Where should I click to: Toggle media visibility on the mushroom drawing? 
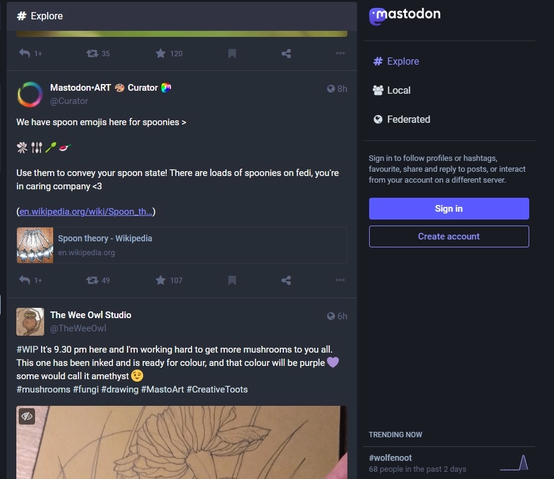pyautogui.click(x=27, y=416)
